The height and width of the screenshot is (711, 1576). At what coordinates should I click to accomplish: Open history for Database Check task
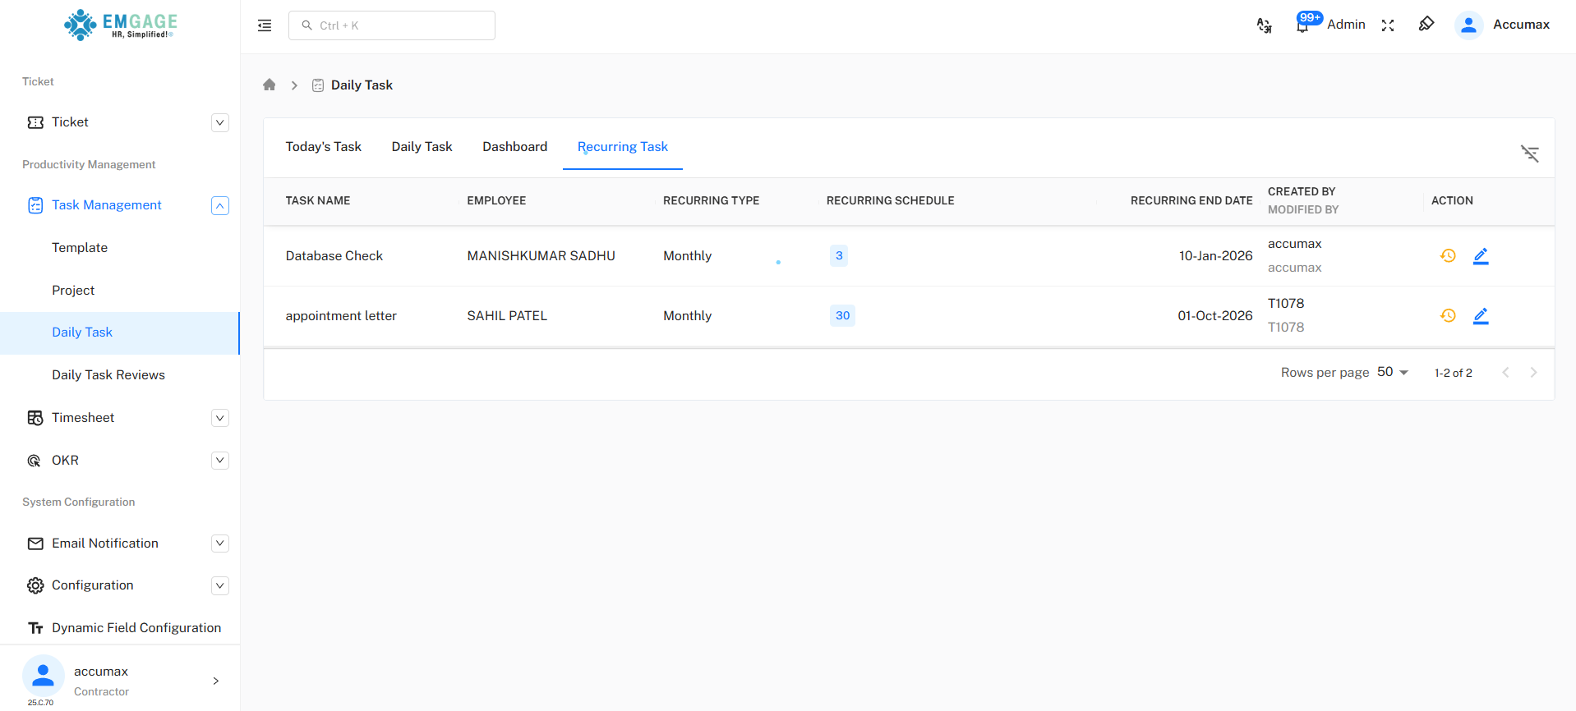(x=1448, y=256)
